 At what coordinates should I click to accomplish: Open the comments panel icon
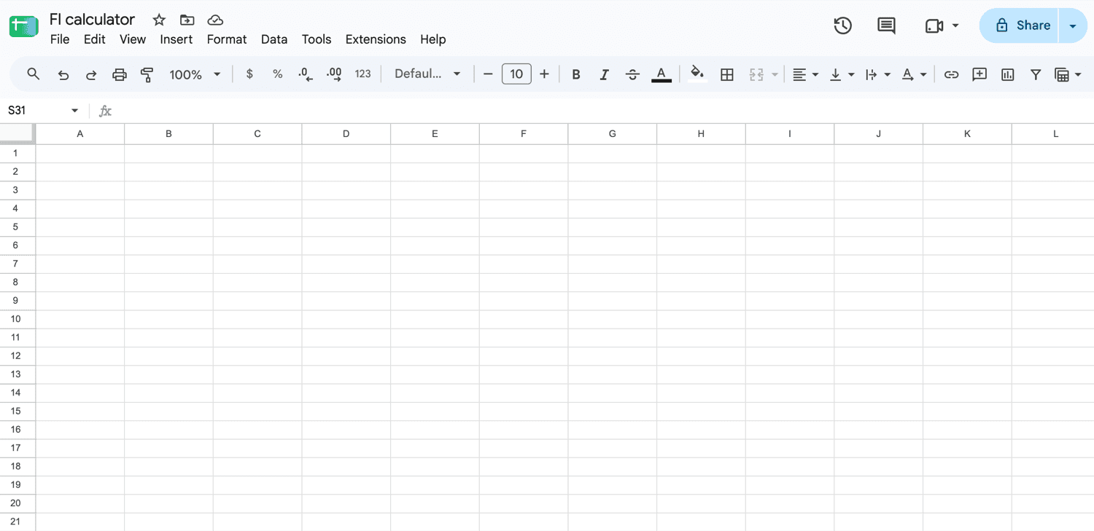(886, 25)
